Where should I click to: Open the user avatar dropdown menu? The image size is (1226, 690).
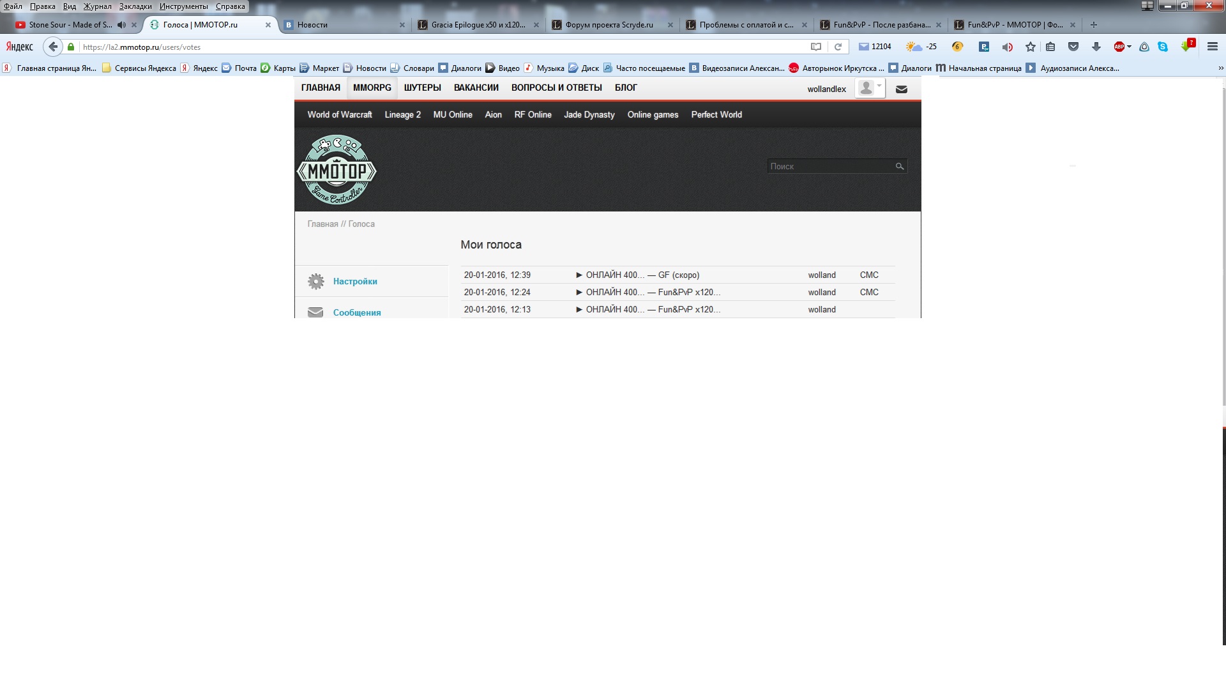(x=870, y=88)
